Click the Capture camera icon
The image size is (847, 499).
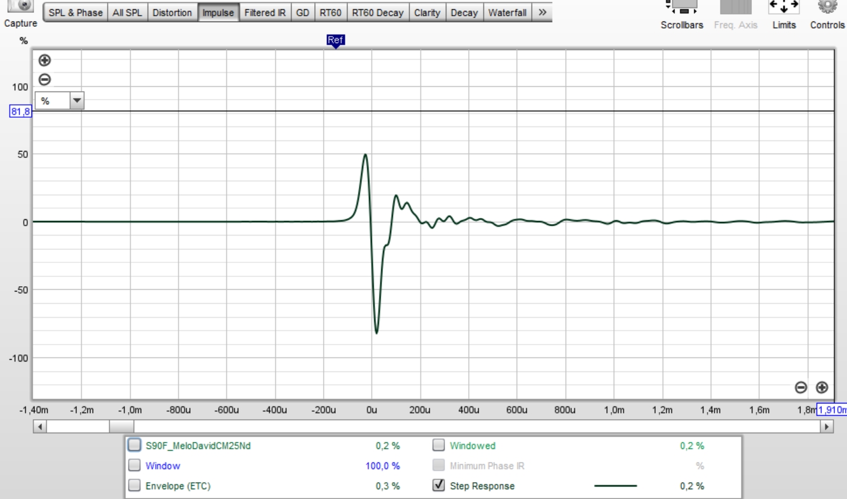20,6
